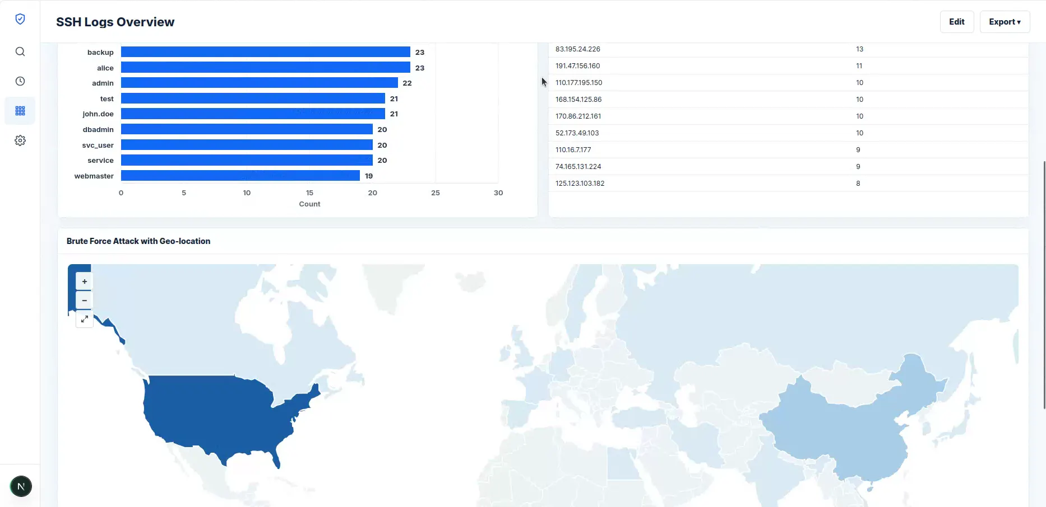Click the svc_user bar in chart
The height and width of the screenshot is (507, 1046).
tap(247, 145)
